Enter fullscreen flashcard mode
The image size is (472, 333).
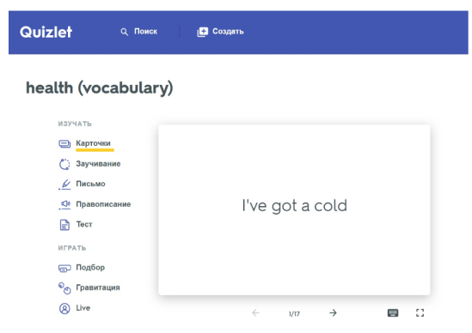[x=420, y=313]
